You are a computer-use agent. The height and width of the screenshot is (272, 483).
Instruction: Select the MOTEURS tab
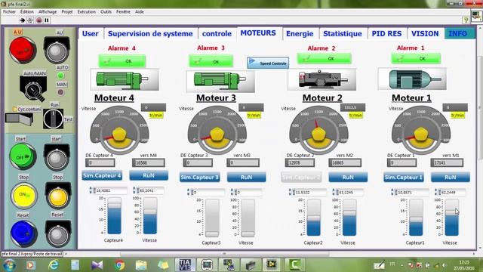coord(258,33)
